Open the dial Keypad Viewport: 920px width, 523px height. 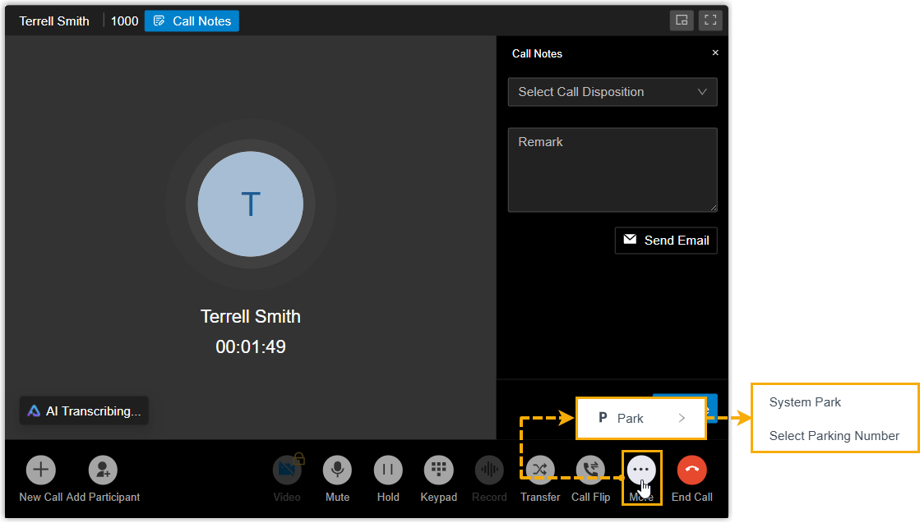coord(438,470)
